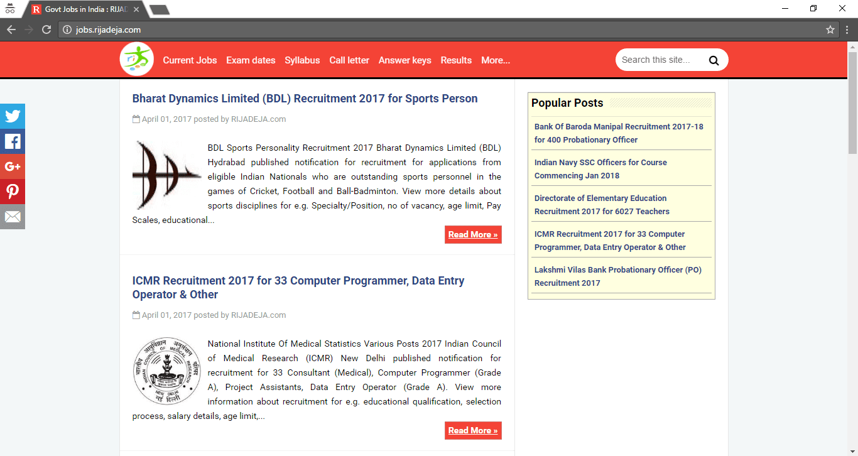Click the ICMR emblem thumbnail
858x456 pixels.
[x=166, y=371]
